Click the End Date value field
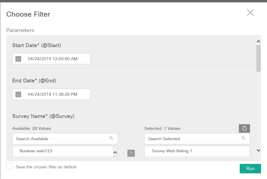Viewport: 267px width, 179px height. tap(53, 94)
